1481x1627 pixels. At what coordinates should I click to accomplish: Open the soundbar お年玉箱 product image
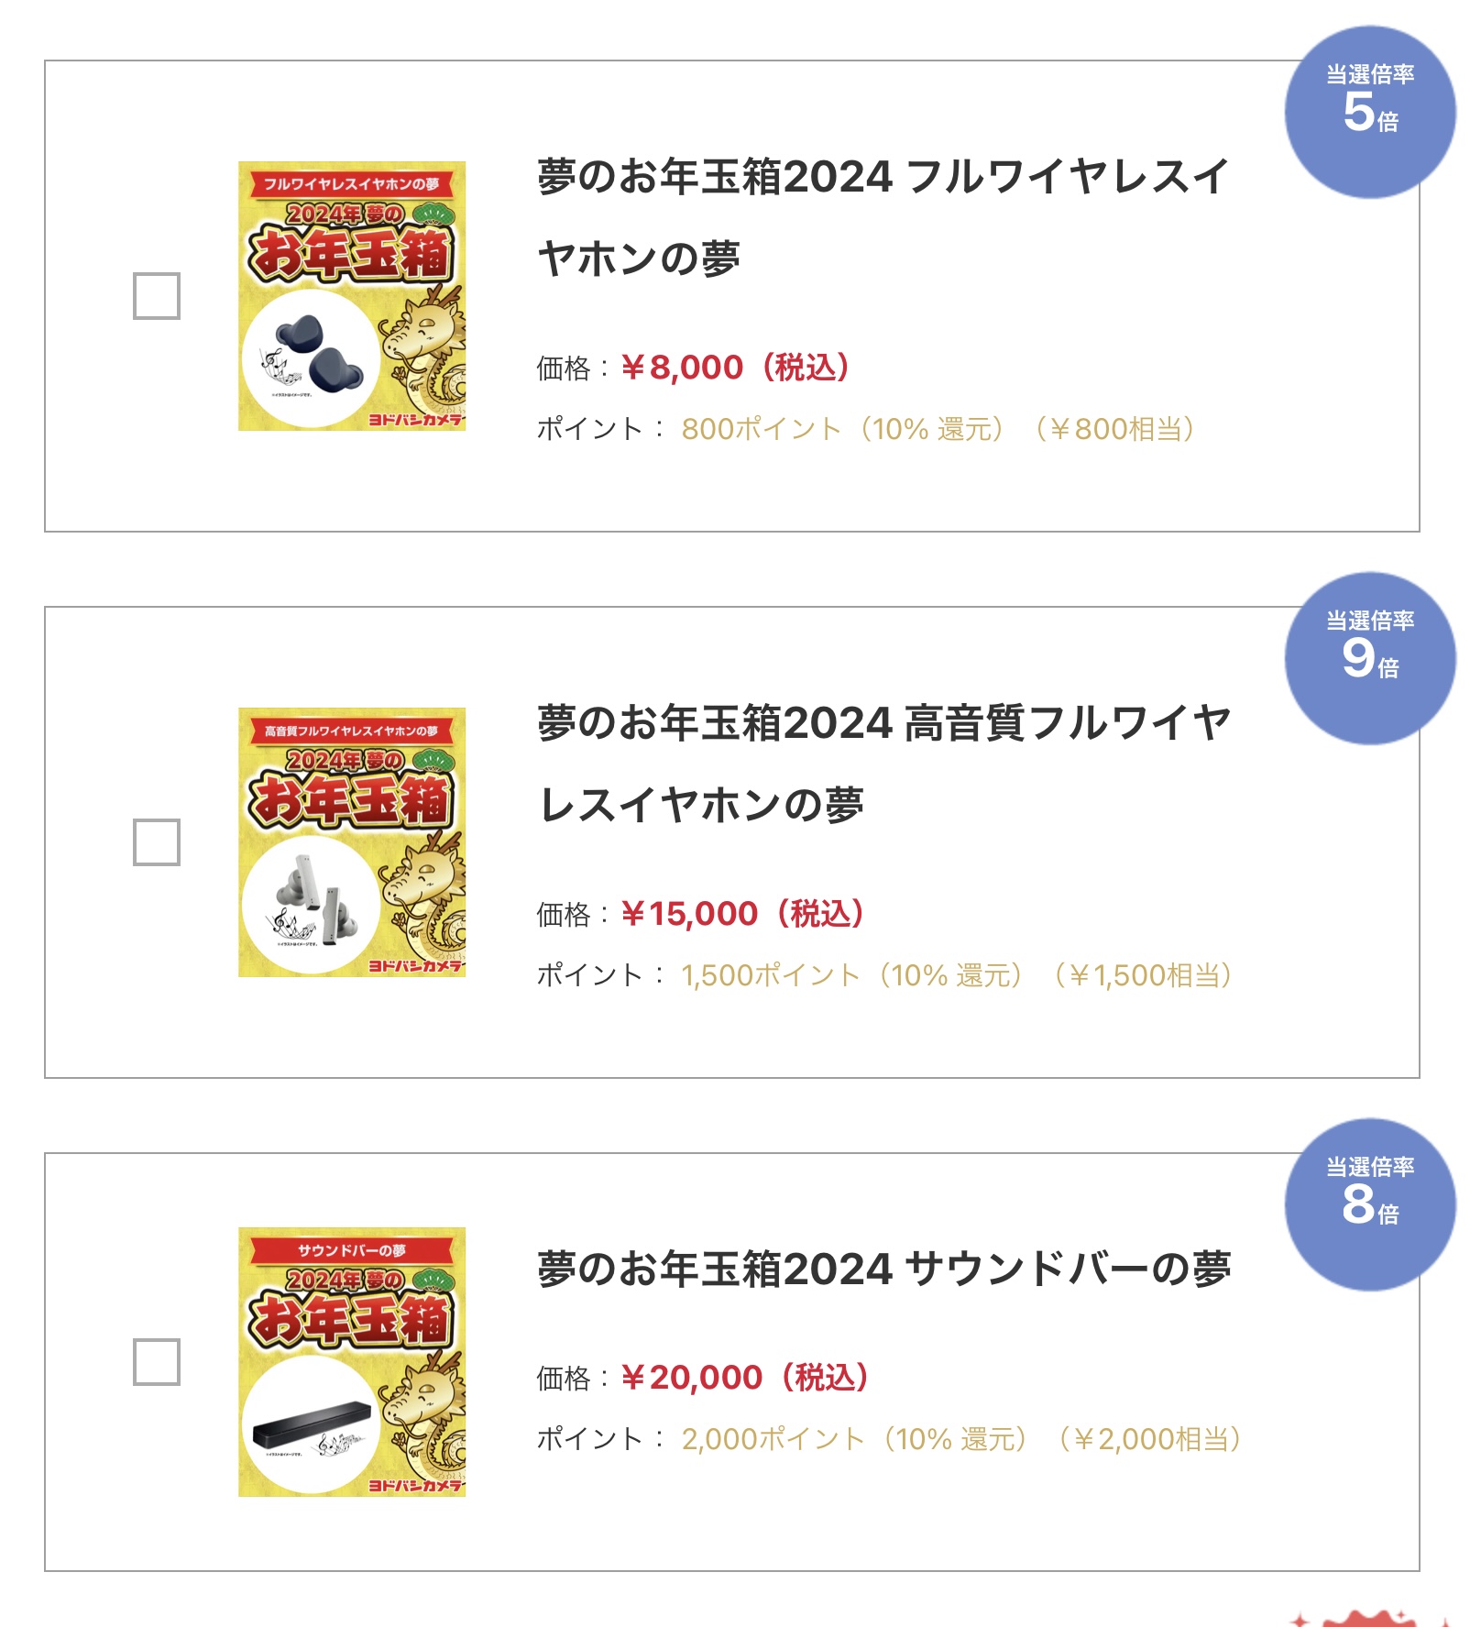(x=352, y=1362)
